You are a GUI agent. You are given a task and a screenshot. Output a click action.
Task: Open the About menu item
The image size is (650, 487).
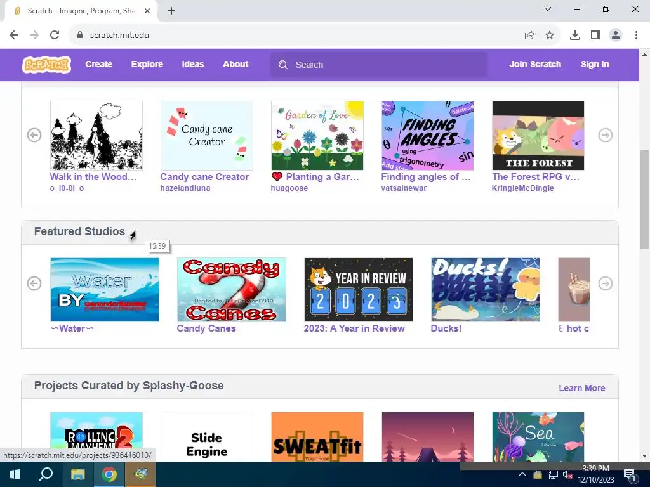(235, 65)
